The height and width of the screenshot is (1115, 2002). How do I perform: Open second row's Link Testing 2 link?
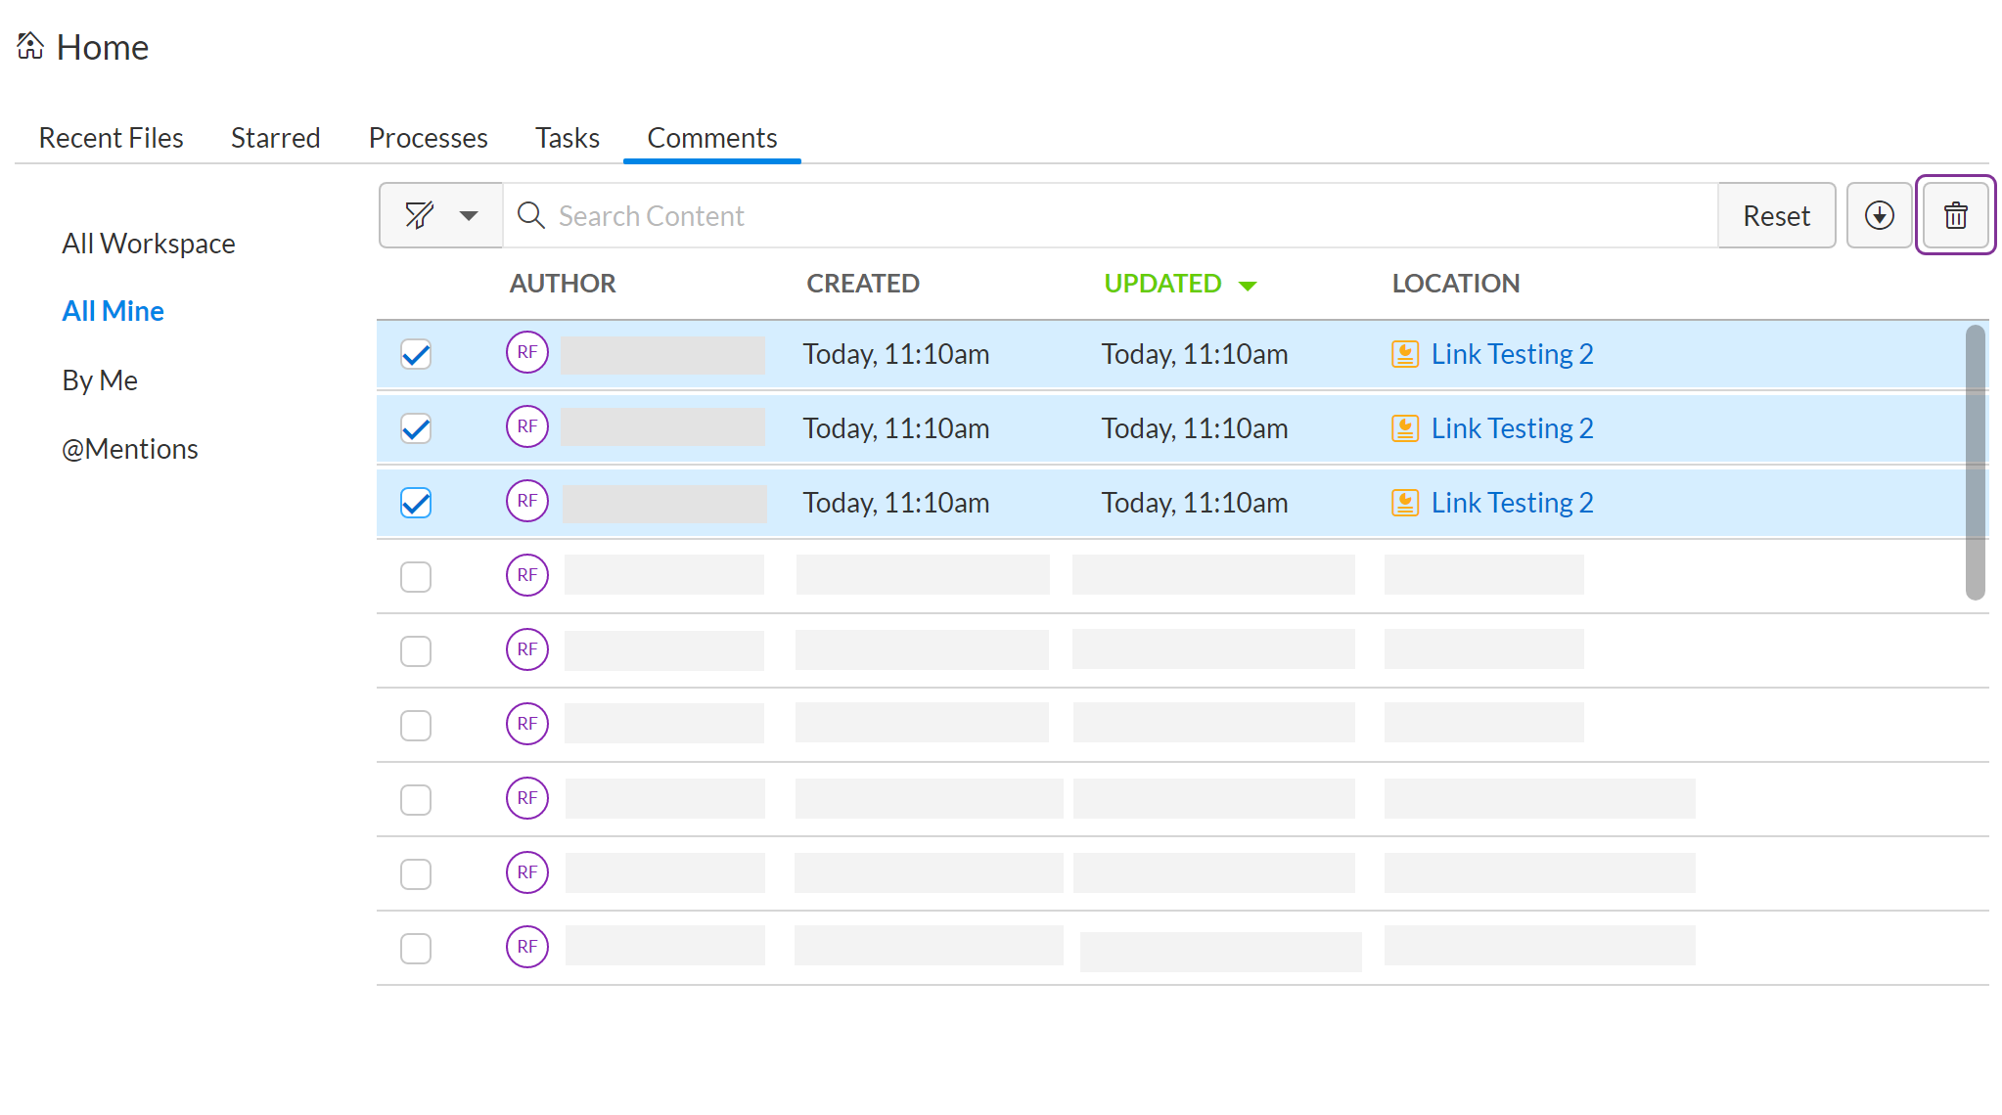[x=1512, y=428]
